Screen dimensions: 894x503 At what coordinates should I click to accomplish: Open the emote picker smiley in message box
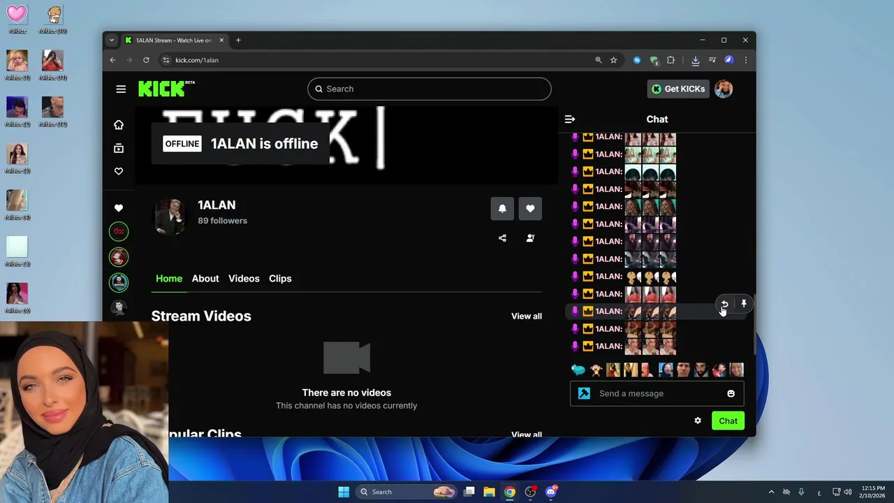click(x=731, y=393)
